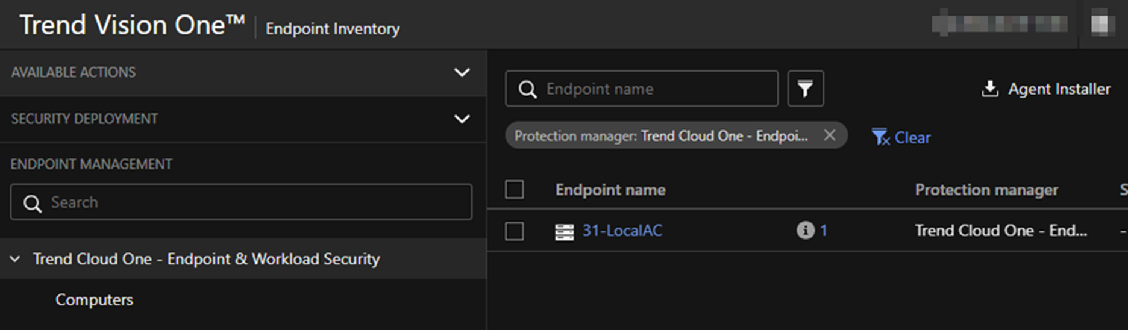Remove the Protection manager filter chip
The image size is (1128, 330).
(x=829, y=135)
